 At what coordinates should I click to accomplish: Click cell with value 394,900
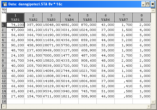coord(33,71)
